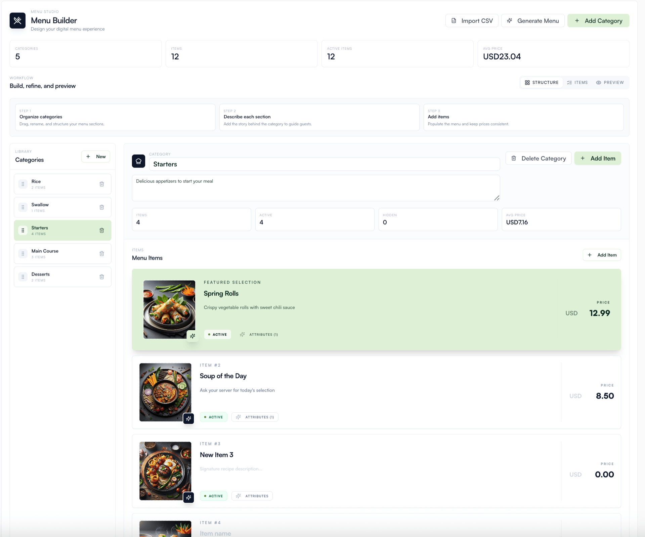Click the trash icon to delete the Rice category

tap(102, 184)
